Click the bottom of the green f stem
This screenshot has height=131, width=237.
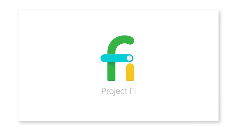pyautogui.click(x=111, y=78)
